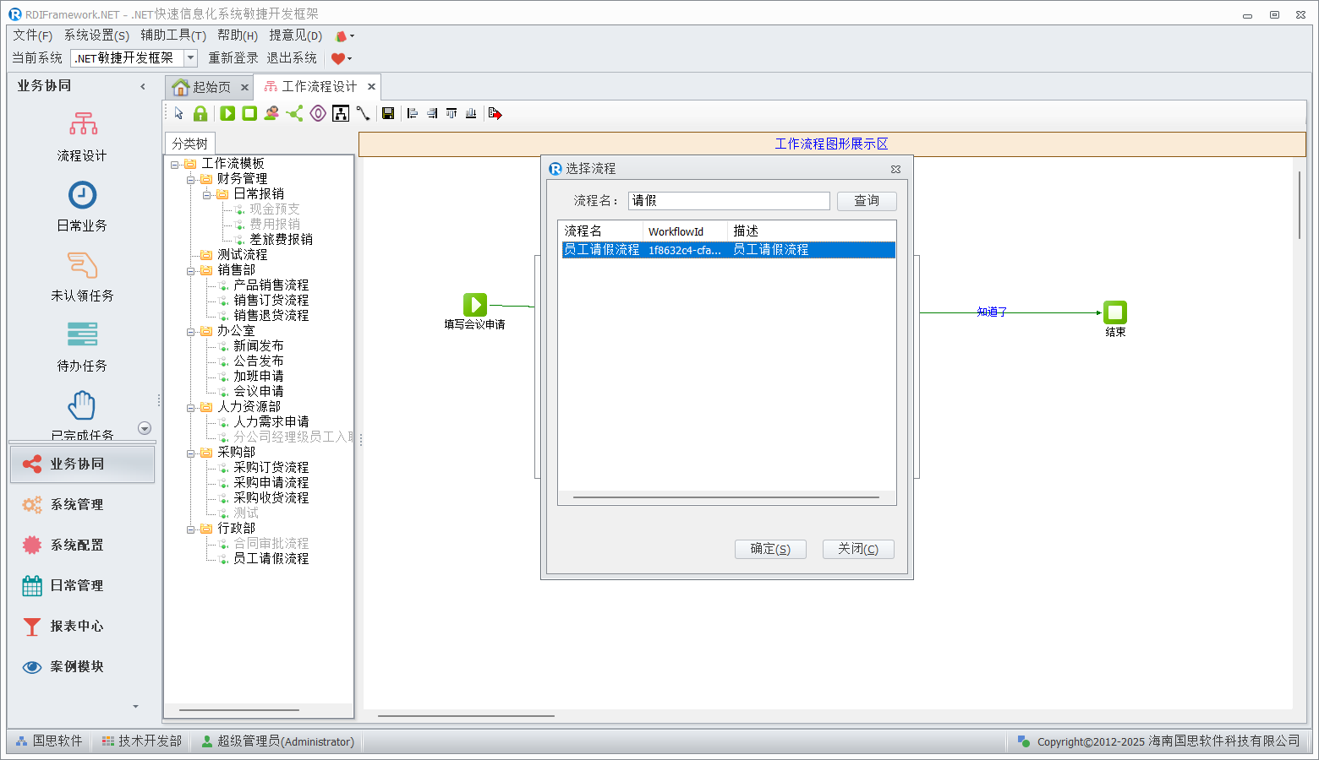Image resolution: width=1319 pixels, height=760 pixels.
Task: Collapse the 销售部 tree node
Action: tap(191, 270)
